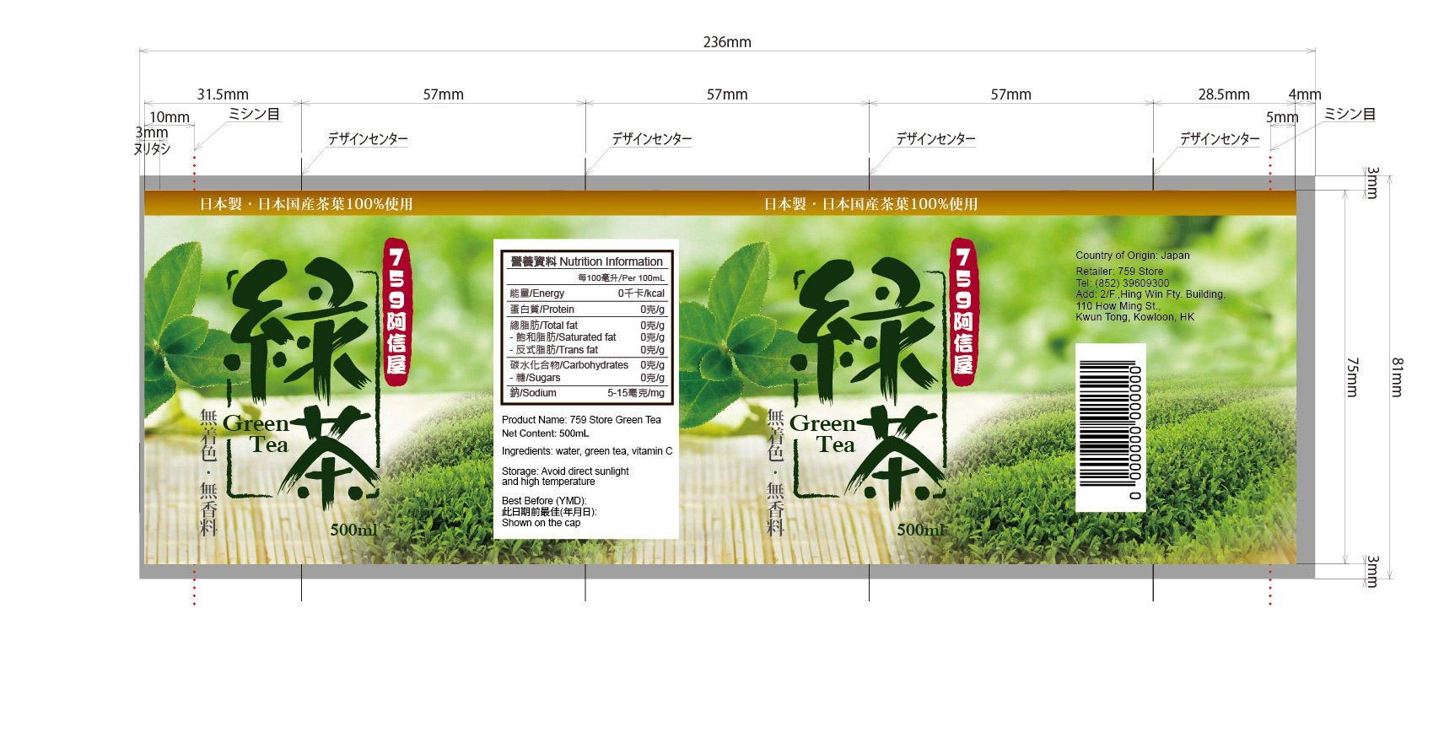Select the 糖/Sugars row label

[x=535, y=378]
